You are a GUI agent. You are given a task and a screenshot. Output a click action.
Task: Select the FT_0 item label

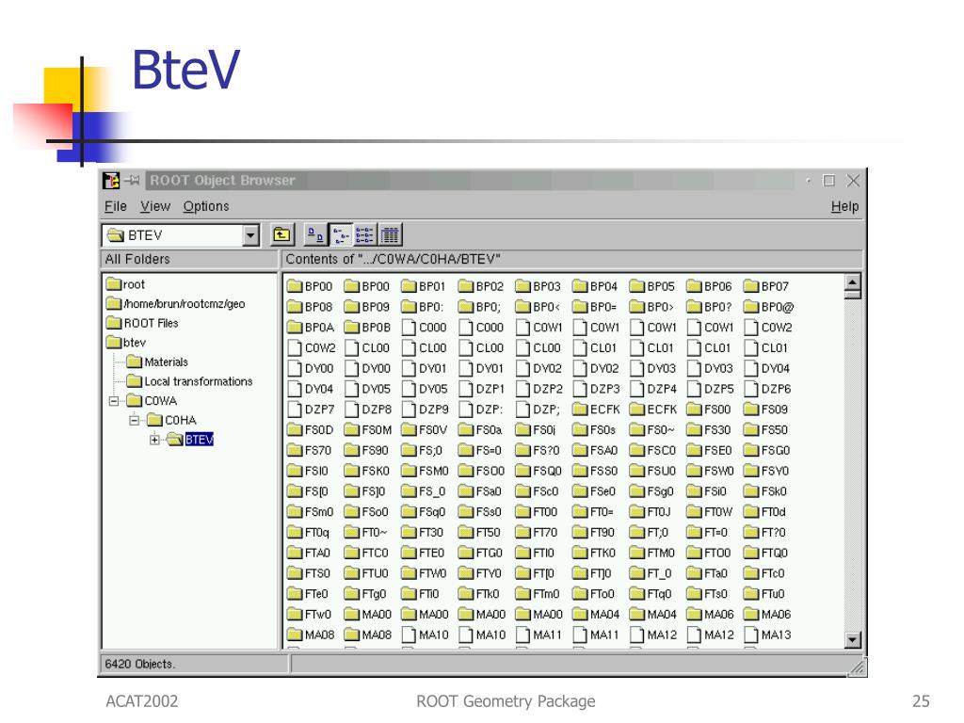[x=659, y=573]
